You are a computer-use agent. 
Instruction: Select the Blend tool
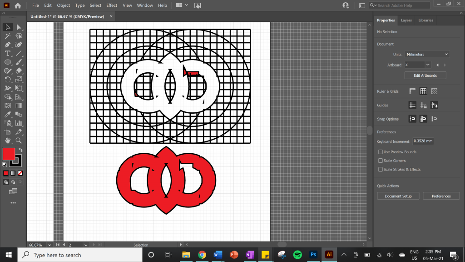pyautogui.click(x=19, y=114)
